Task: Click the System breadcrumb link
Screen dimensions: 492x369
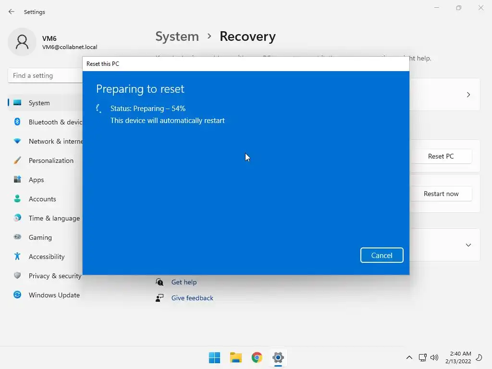Action: pos(177,37)
